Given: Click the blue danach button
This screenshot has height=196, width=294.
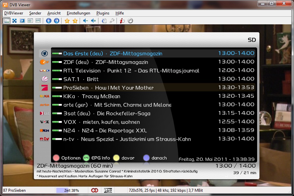Looking at the screenshot, I should coord(146,158).
